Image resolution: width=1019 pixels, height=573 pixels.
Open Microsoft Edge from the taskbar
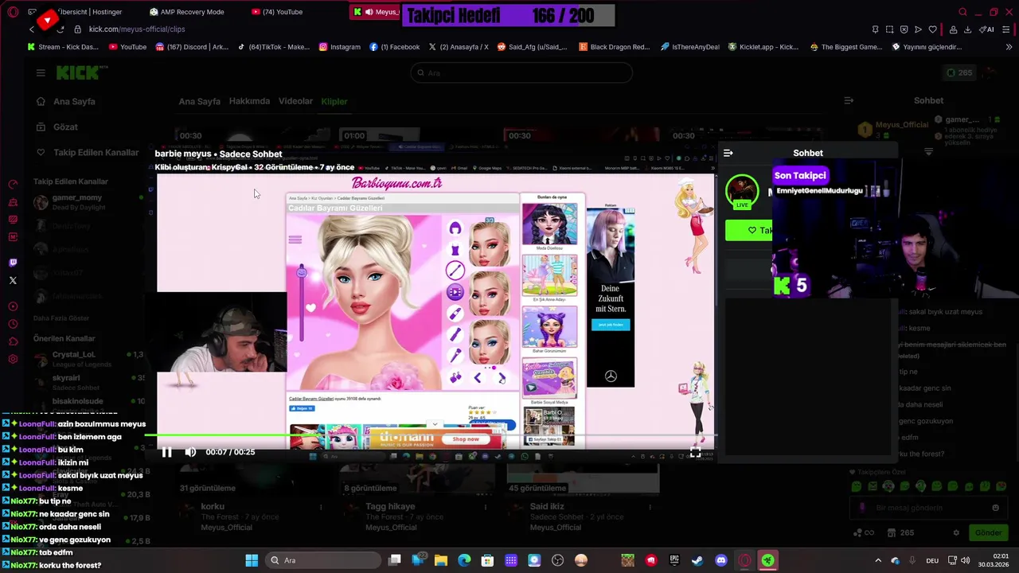point(464,560)
